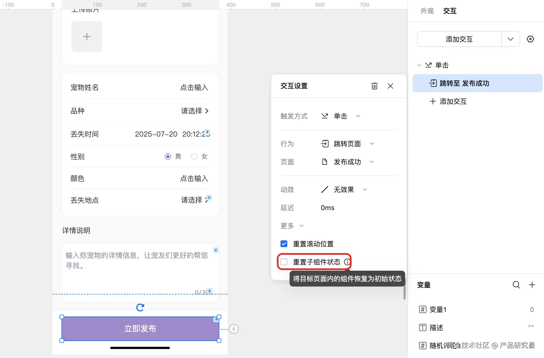The image size is (544, 358).
Task: Close the 交互设置 panel
Action: click(x=390, y=86)
